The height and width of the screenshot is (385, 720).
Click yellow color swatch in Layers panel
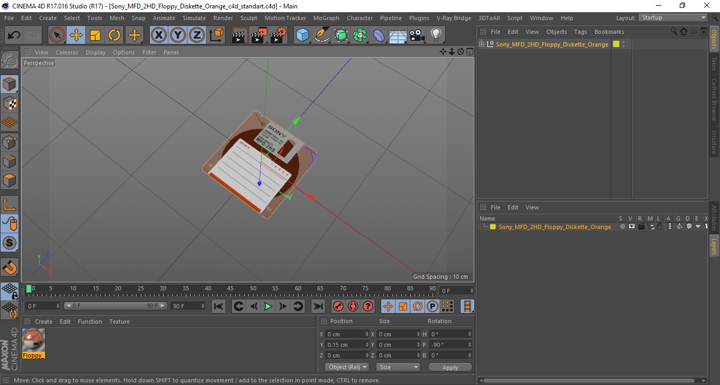point(493,227)
